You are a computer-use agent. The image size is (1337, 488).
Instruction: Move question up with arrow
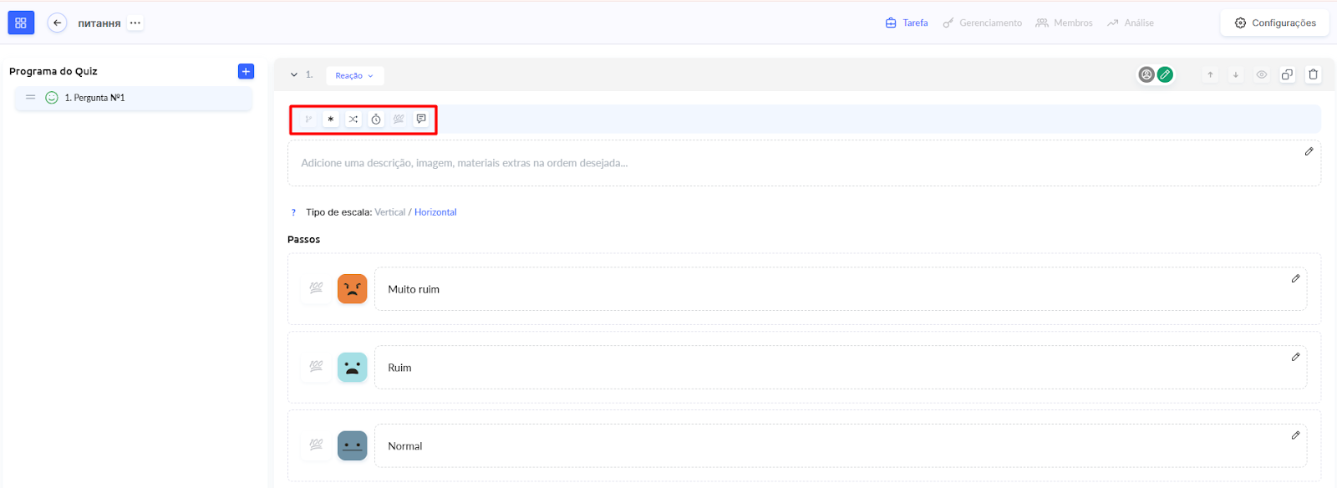tap(1210, 74)
